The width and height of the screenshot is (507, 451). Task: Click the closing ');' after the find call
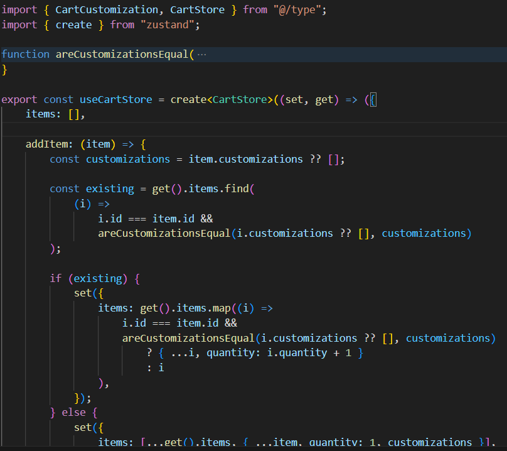click(55, 249)
